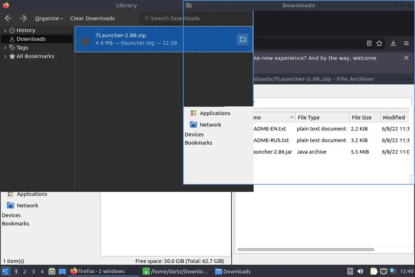Open the Firefox downloads panel icon

coord(393,43)
